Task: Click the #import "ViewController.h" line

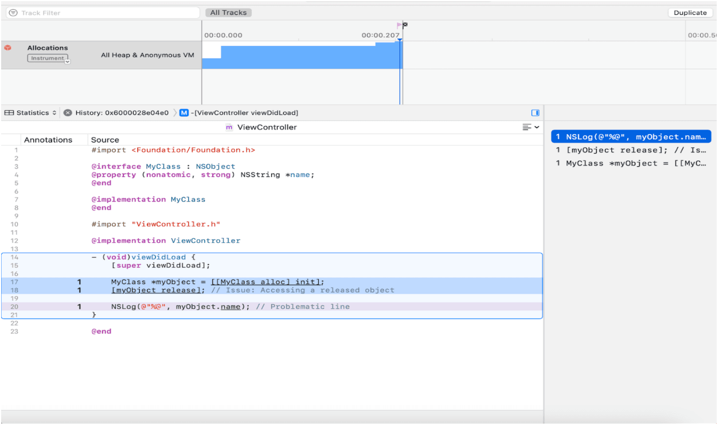Action: pyautogui.click(x=156, y=224)
